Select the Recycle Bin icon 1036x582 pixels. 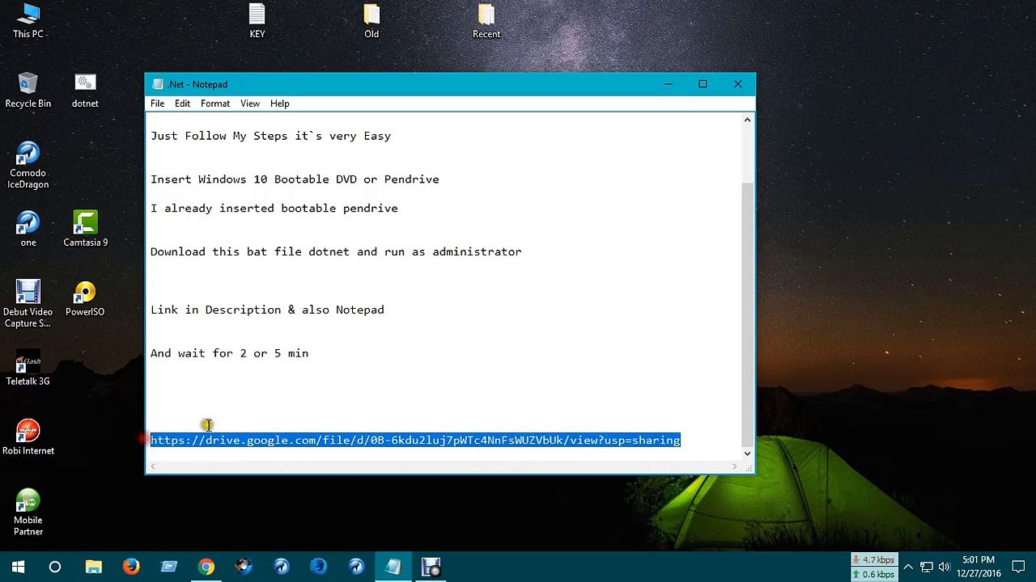28,91
